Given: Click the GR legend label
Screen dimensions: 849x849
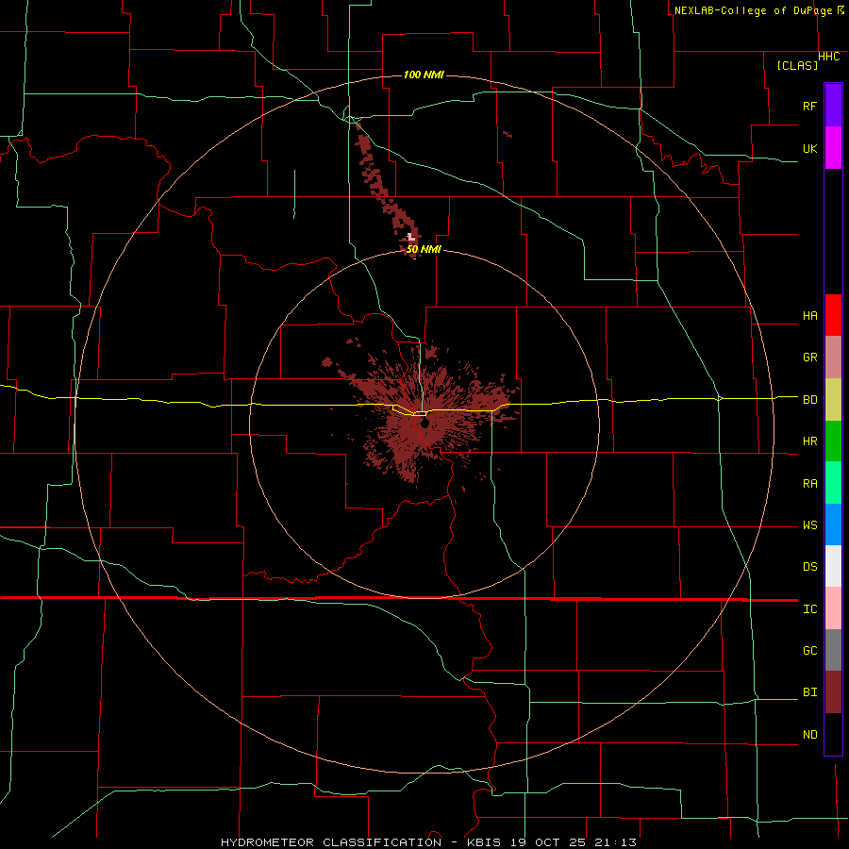Looking at the screenshot, I should click(809, 358).
